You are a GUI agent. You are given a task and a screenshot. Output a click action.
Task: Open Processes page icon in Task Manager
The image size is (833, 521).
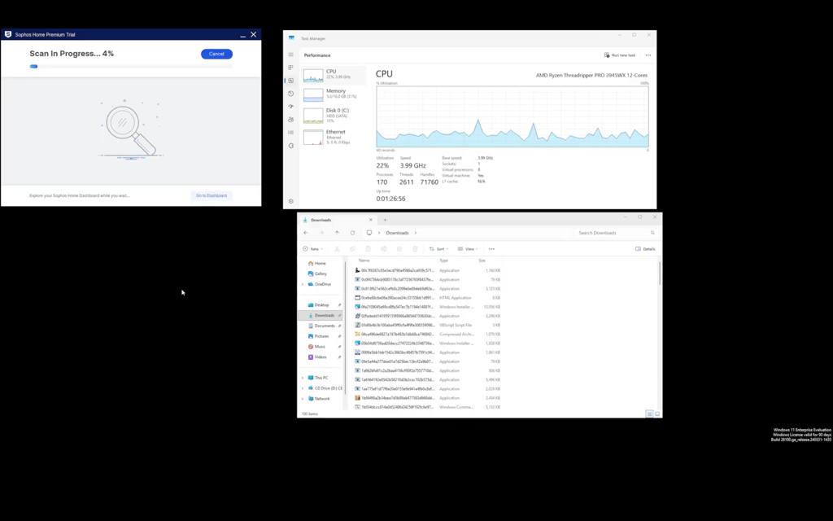290,68
